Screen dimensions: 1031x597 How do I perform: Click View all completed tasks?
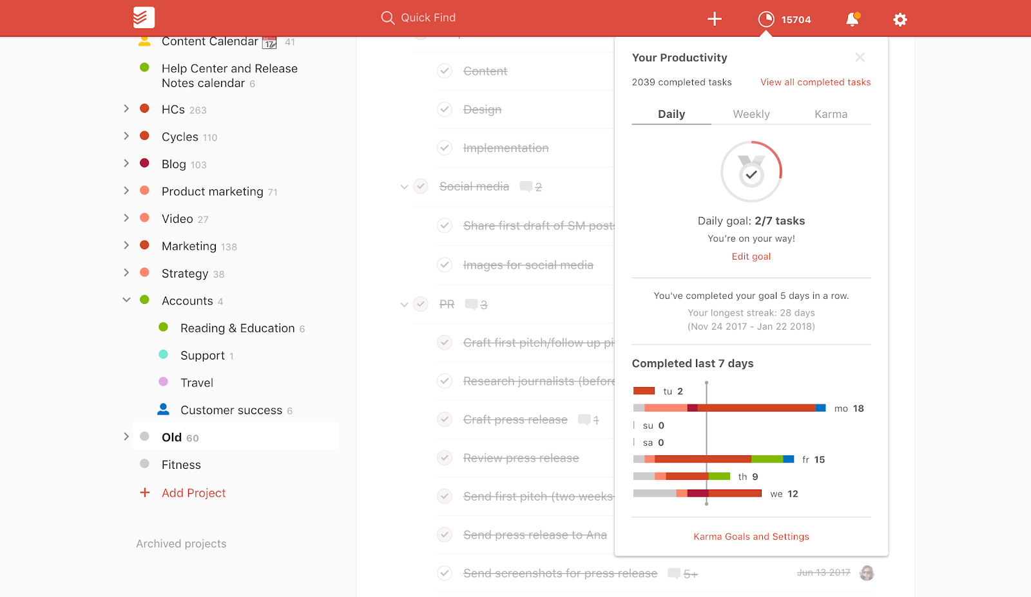point(815,82)
